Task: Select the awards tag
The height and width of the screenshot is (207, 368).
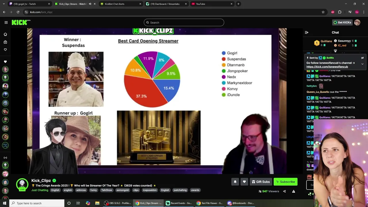Action: (195, 190)
